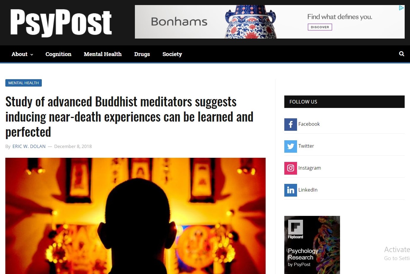Screen dimensions: 410x274
Task: Expand the About menu chevron
Action: 32,55
